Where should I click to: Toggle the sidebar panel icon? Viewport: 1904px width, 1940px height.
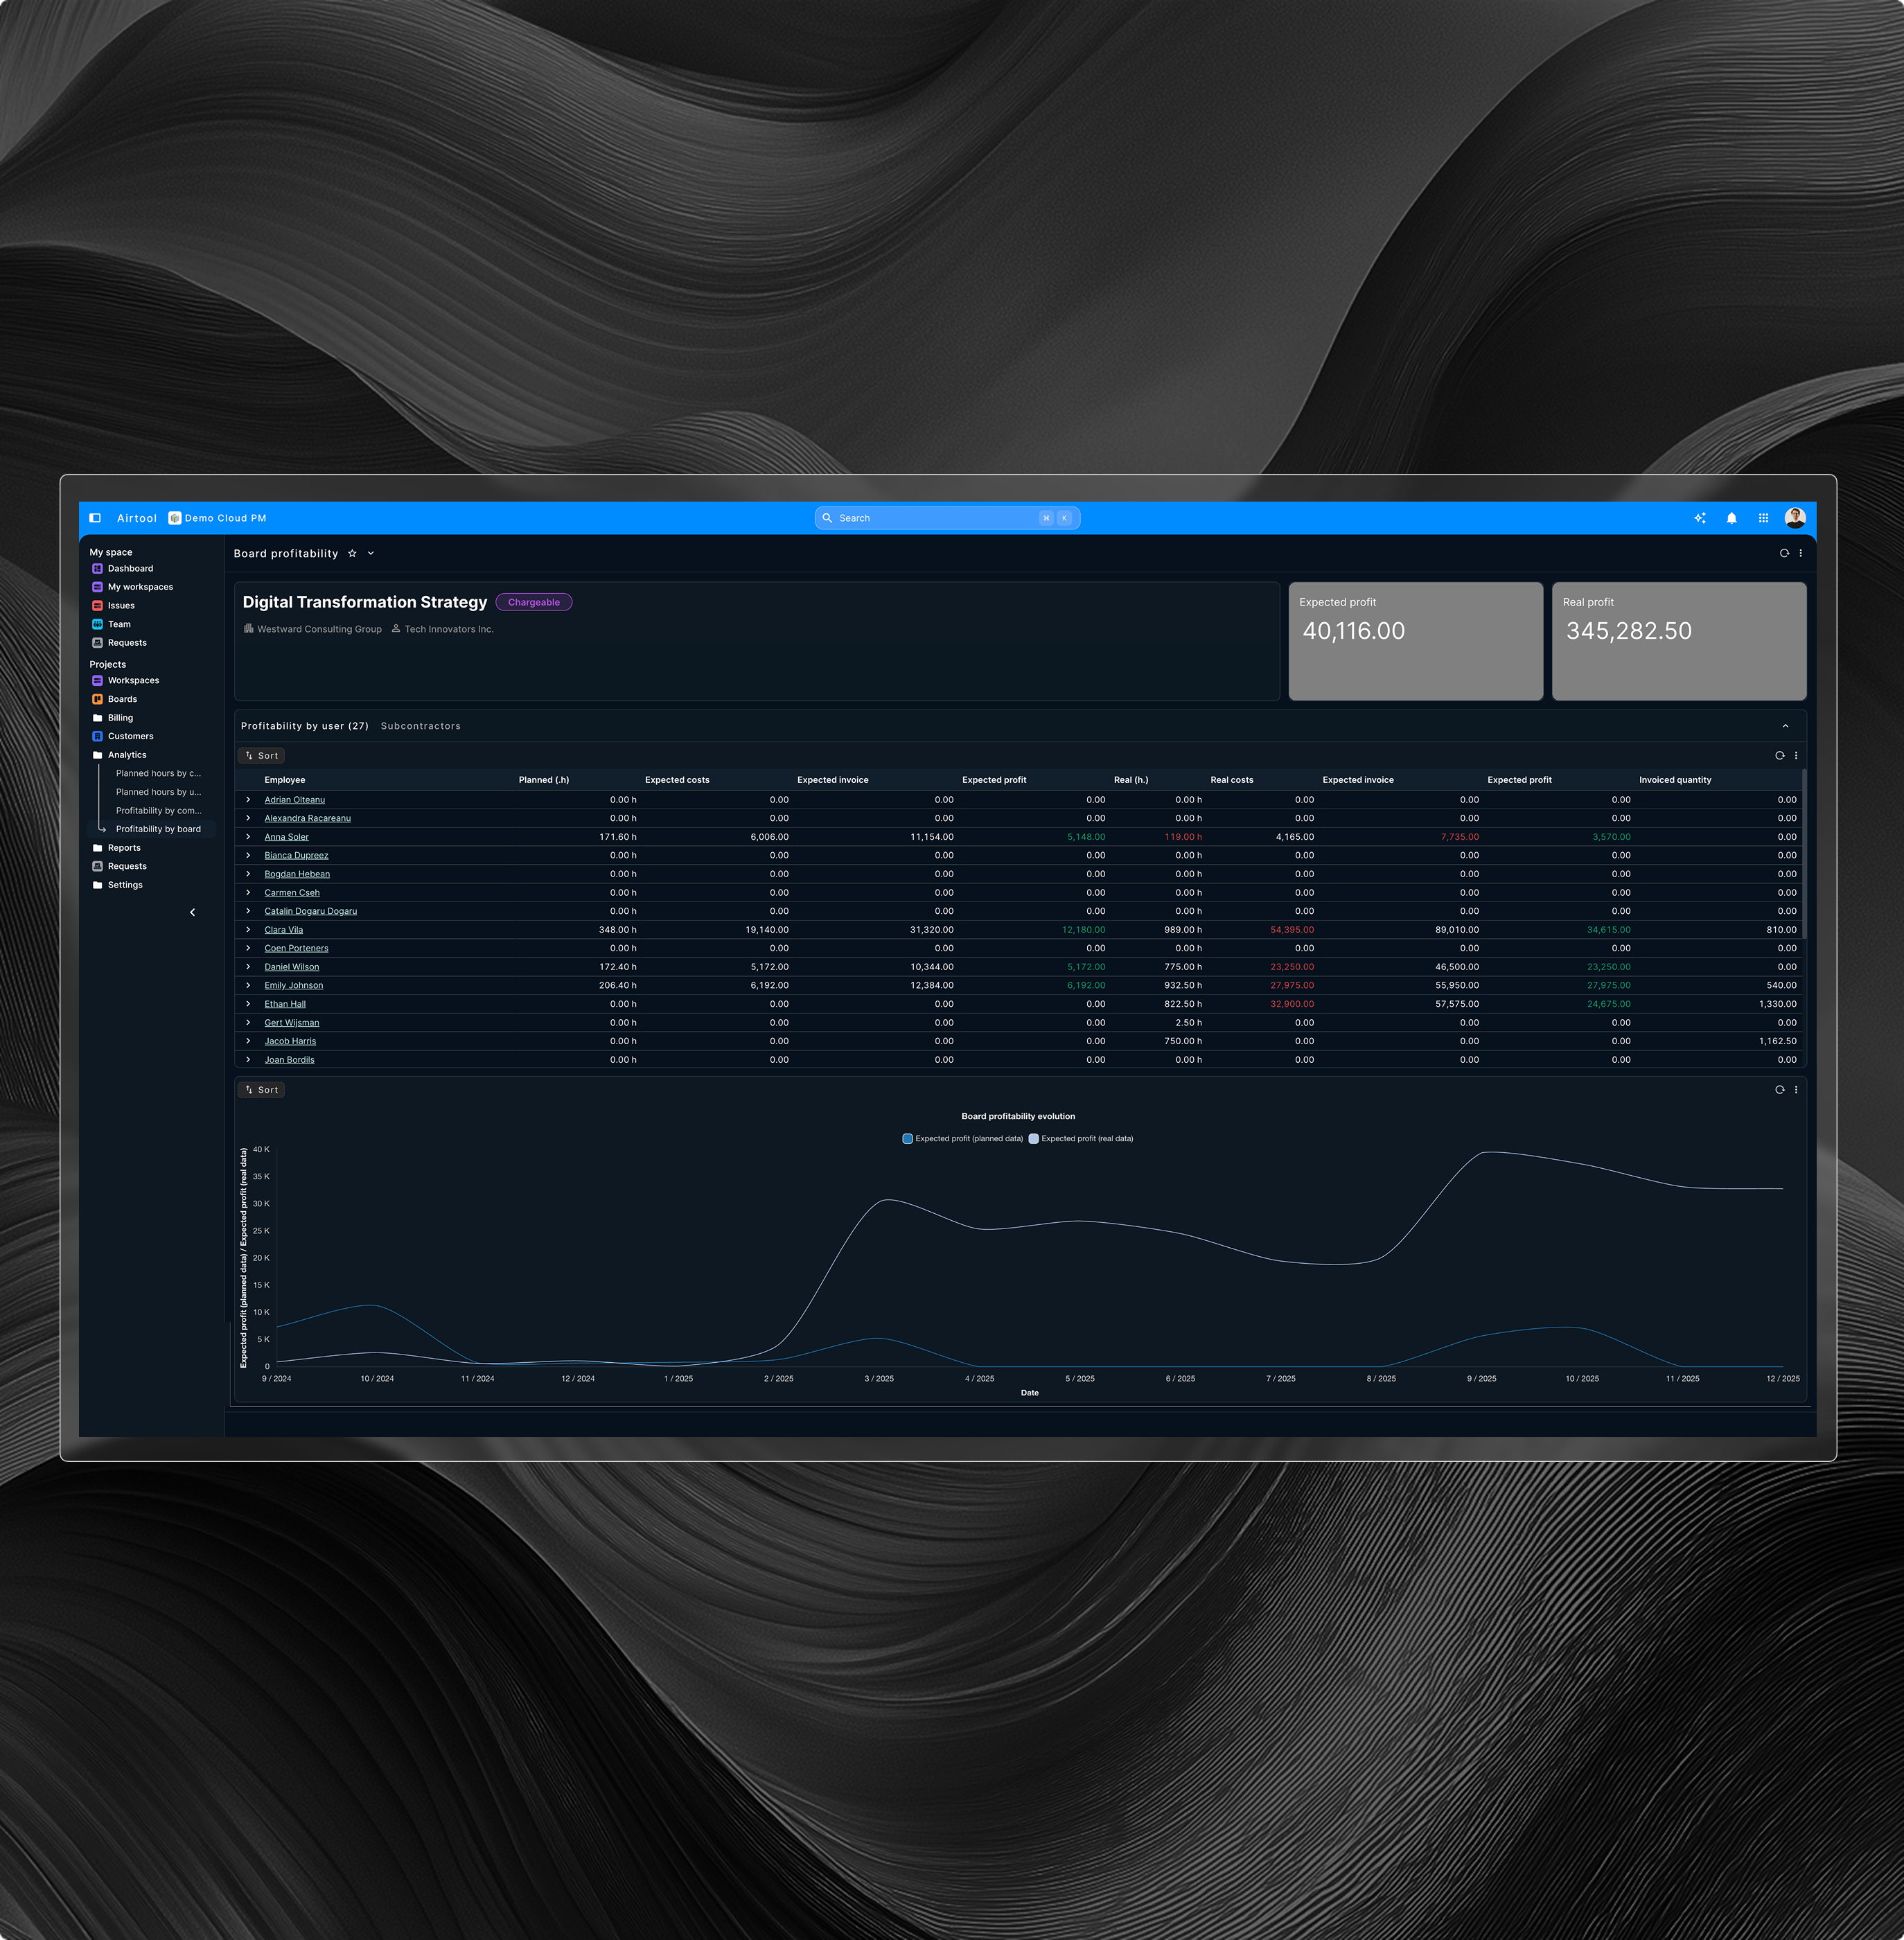pos(95,518)
